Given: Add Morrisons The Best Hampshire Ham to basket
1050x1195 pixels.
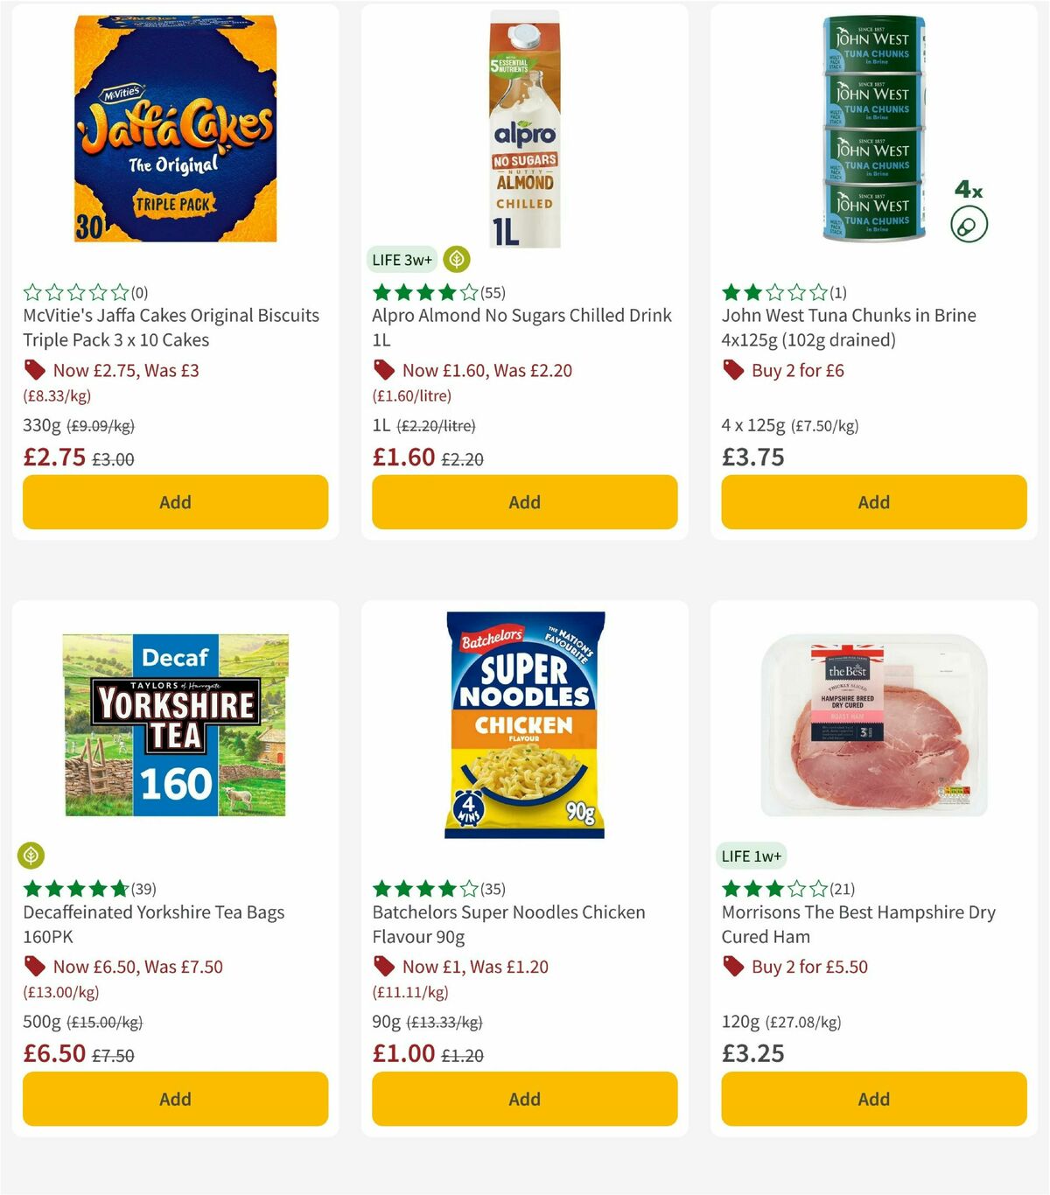Looking at the screenshot, I should tap(872, 1099).
